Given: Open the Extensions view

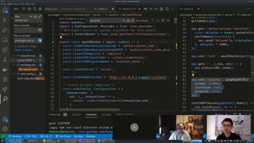Looking at the screenshot, I should 5,50.
